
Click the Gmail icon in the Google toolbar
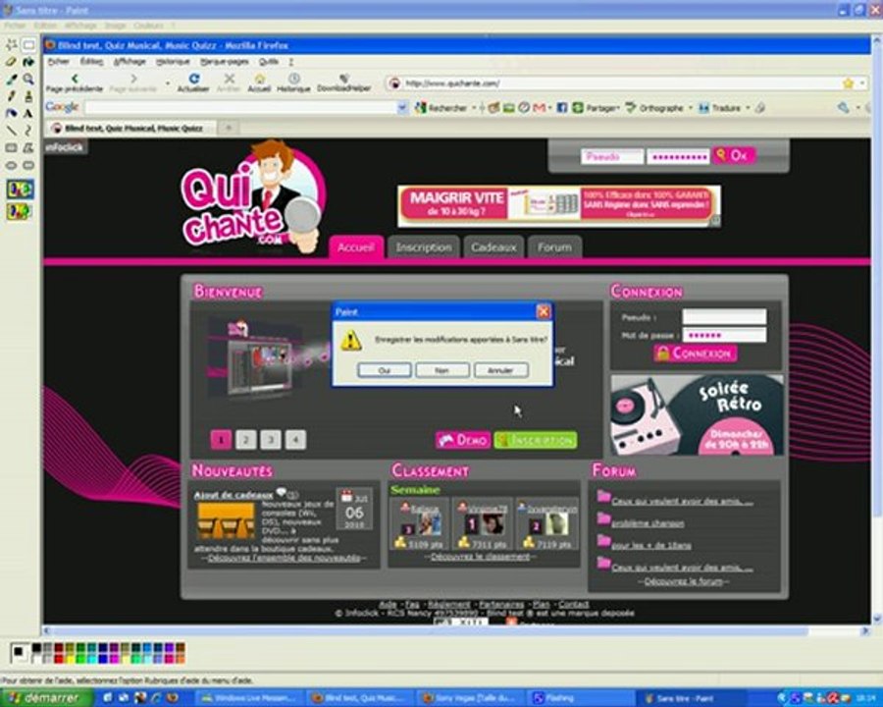[x=540, y=108]
